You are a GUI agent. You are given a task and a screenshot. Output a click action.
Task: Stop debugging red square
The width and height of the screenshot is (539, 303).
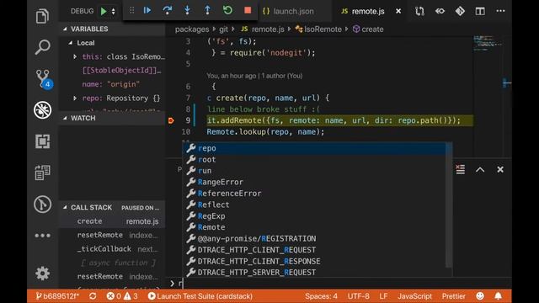coord(248,10)
